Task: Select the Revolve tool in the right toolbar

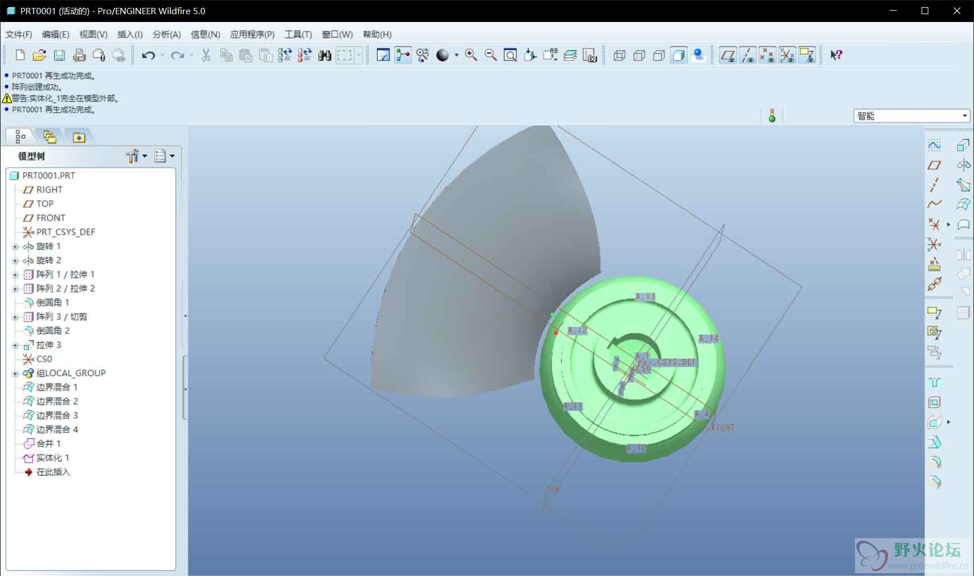Action: pos(963,165)
